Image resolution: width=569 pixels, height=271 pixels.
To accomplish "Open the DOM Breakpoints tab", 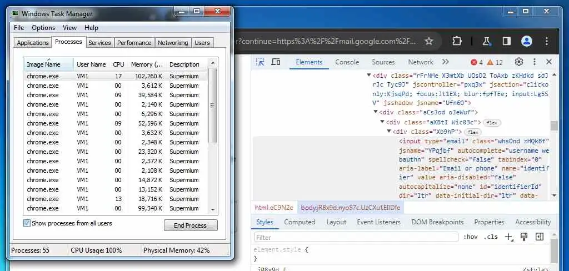I will [x=437, y=222].
